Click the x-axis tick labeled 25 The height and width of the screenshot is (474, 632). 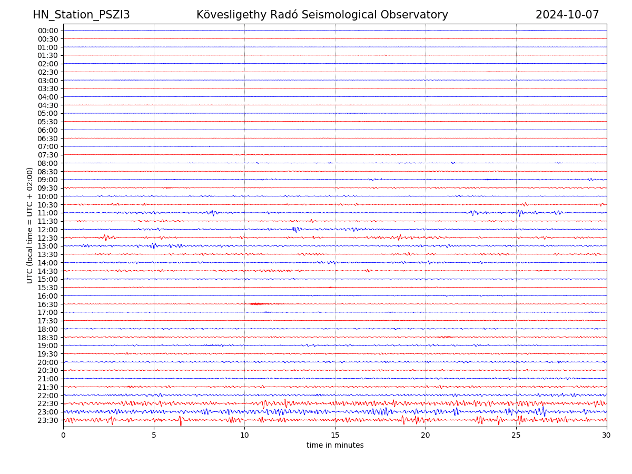(516, 436)
